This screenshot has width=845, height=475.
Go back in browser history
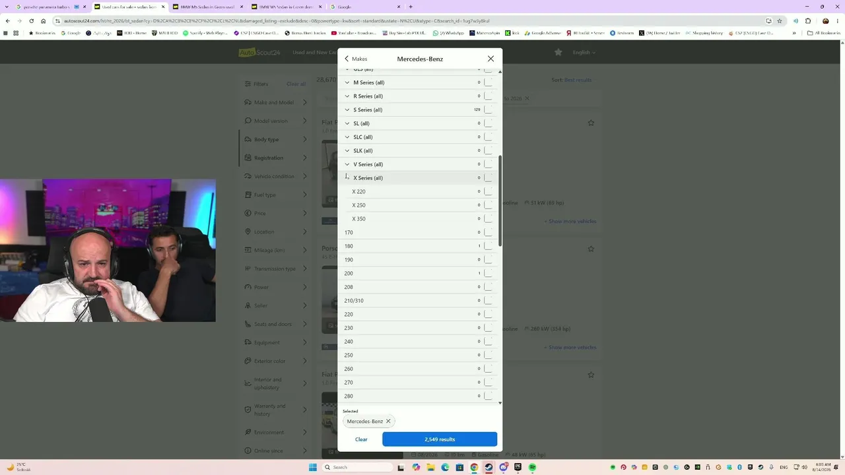(7, 20)
